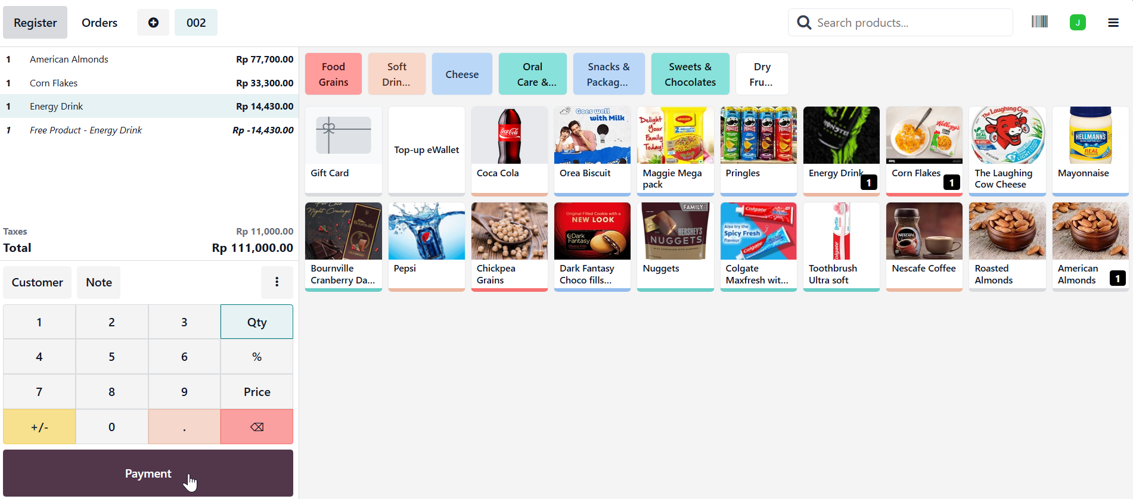Screen dimensions: 1133x499
Task: Toggle sign with +/- key
Action: pyautogui.click(x=39, y=426)
